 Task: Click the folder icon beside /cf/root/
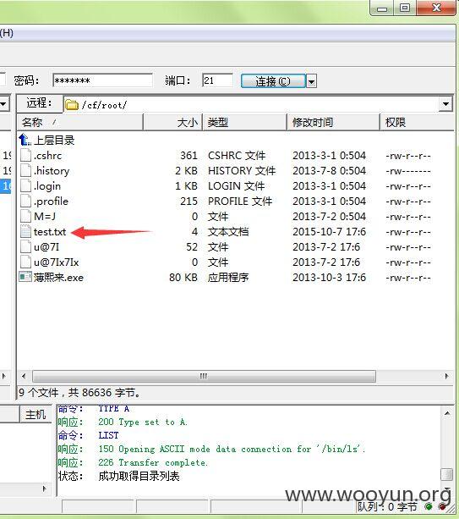(72, 105)
